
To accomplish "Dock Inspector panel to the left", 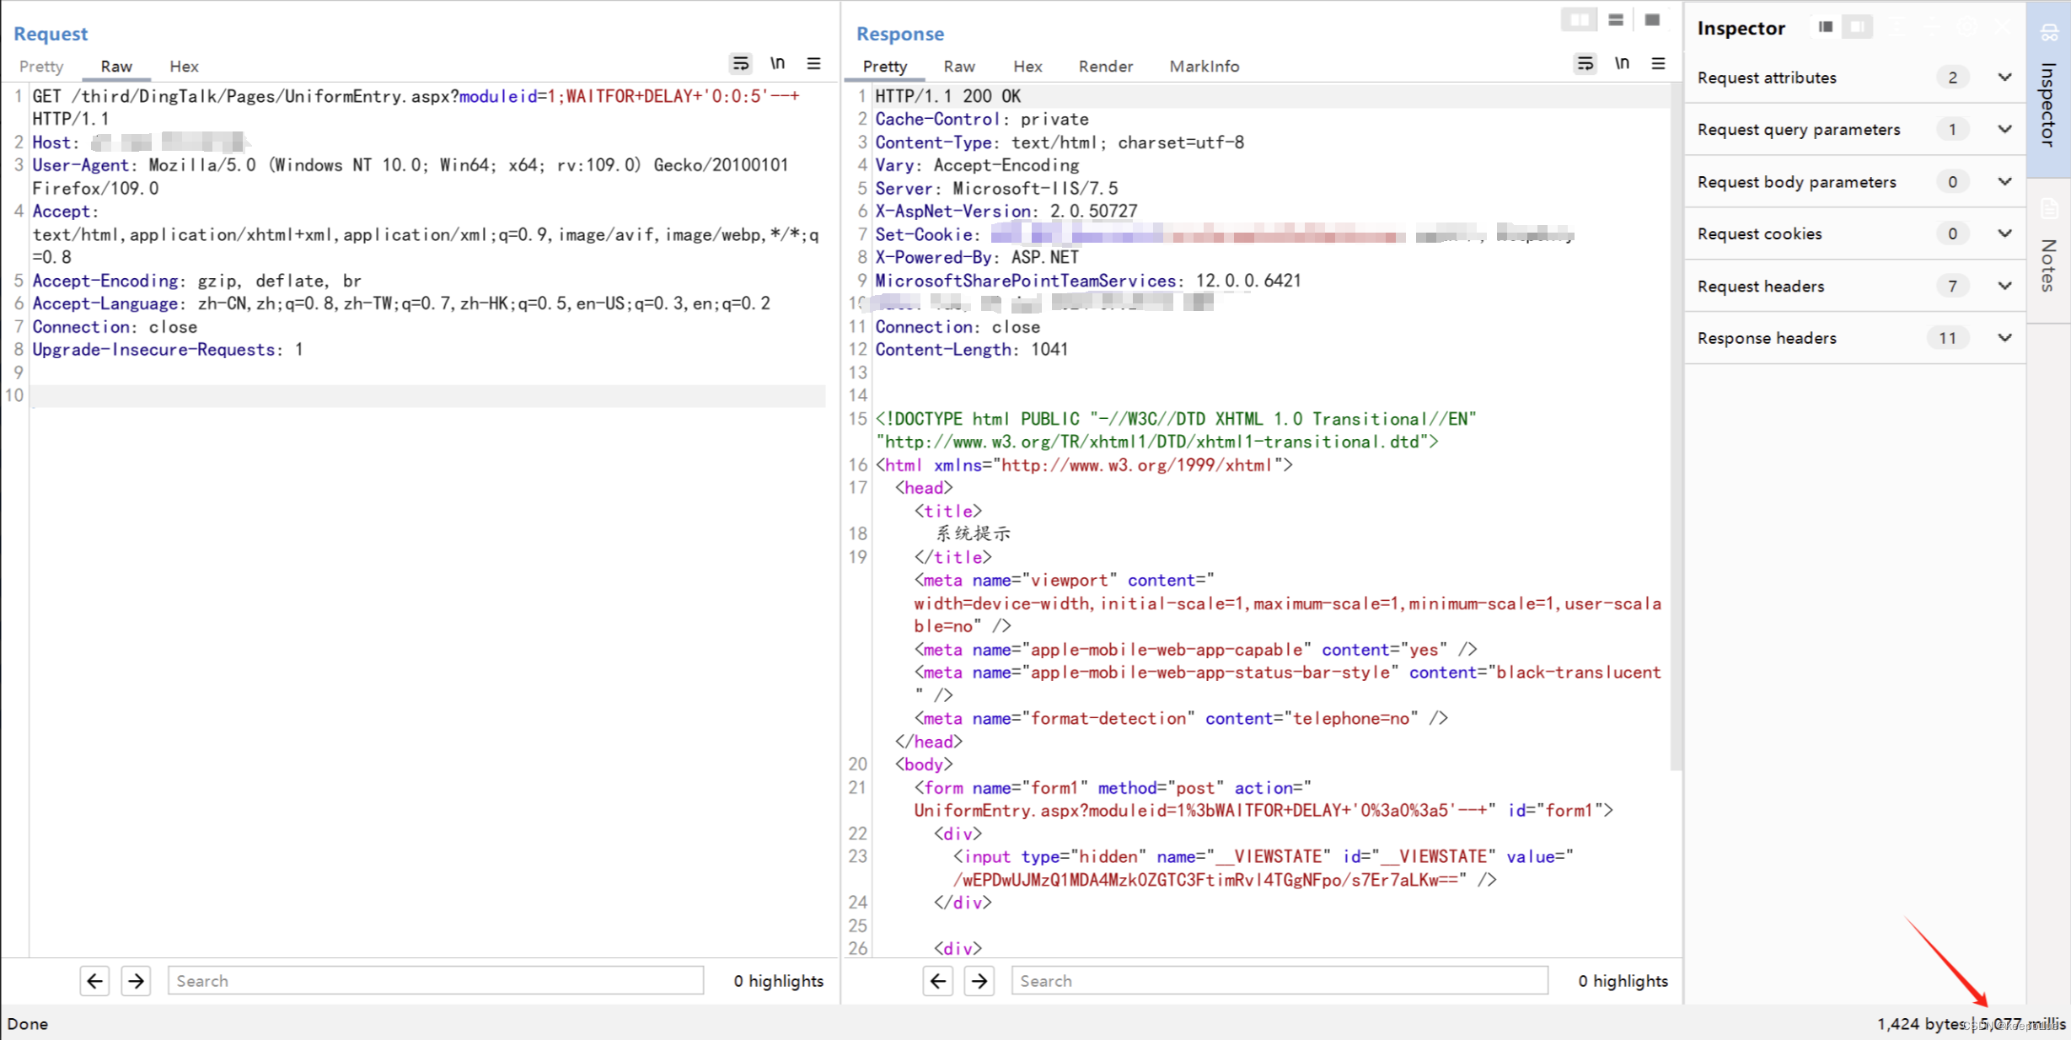I will 1826,28.
